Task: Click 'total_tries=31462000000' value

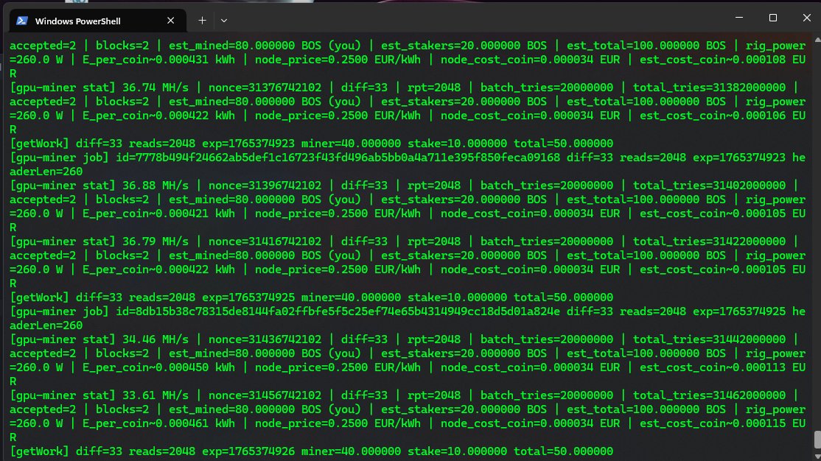Action: (x=710, y=395)
